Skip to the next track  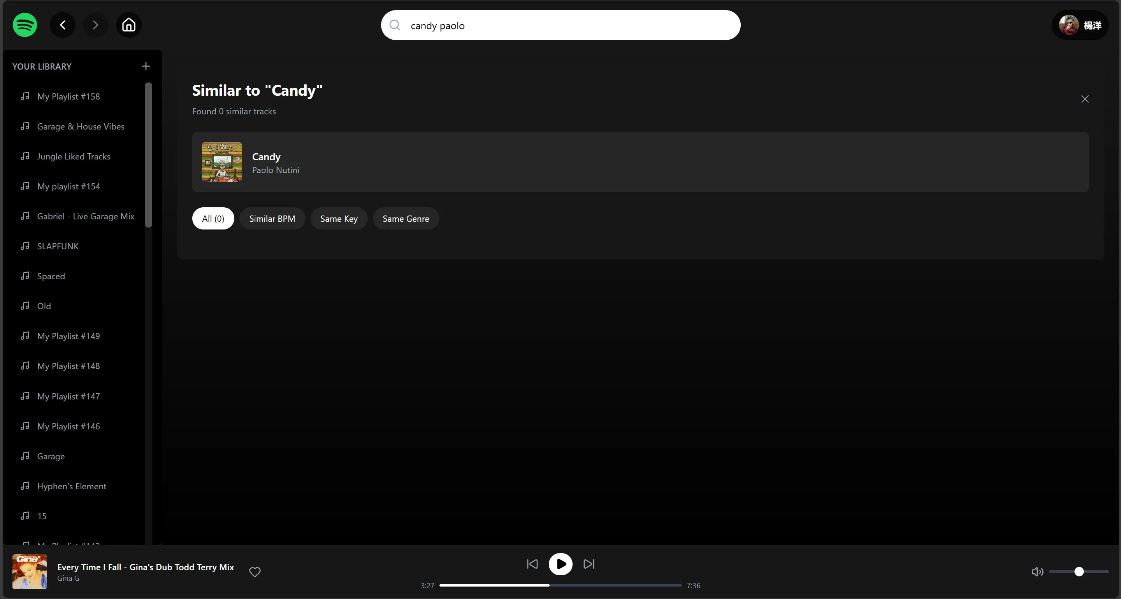coord(589,564)
